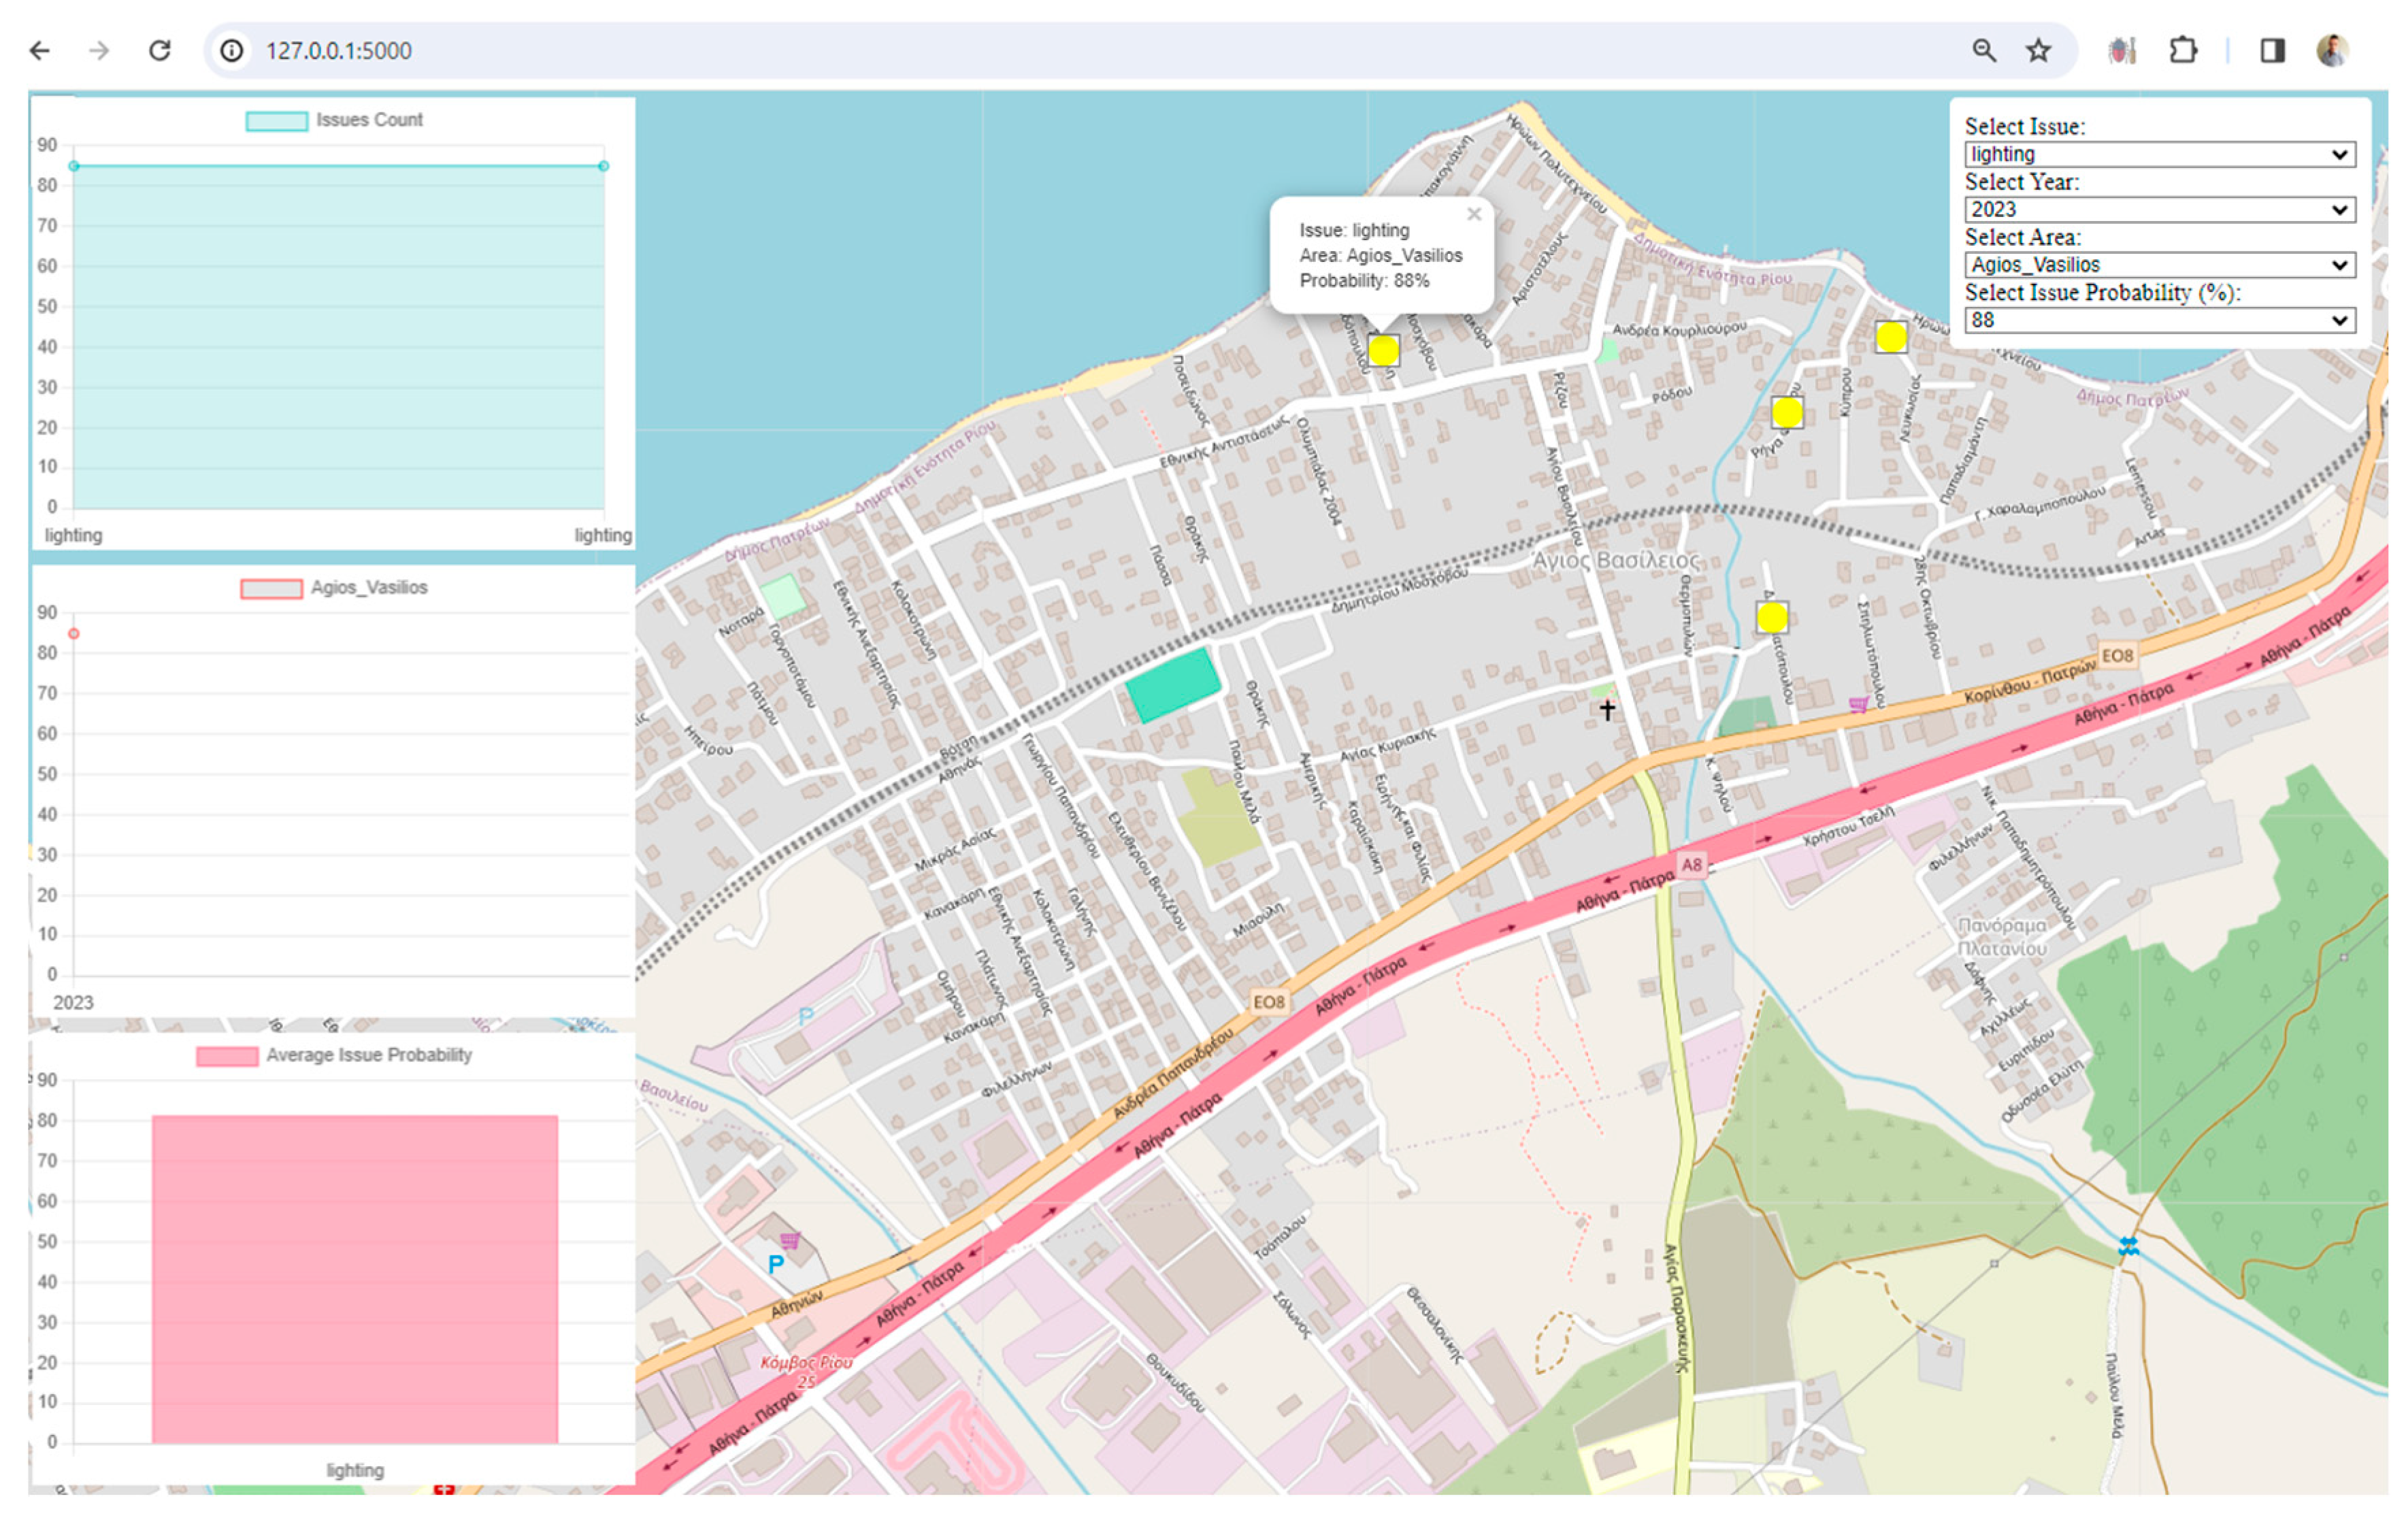Close the lighting issue popup

point(1473,214)
